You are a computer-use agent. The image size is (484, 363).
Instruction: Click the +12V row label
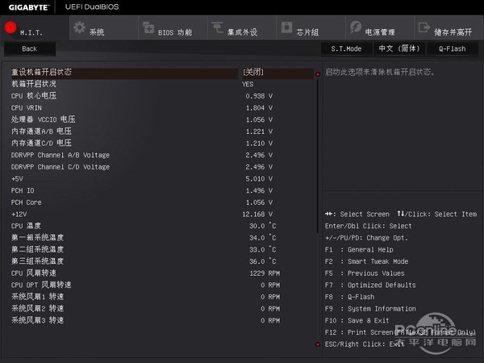(x=19, y=215)
